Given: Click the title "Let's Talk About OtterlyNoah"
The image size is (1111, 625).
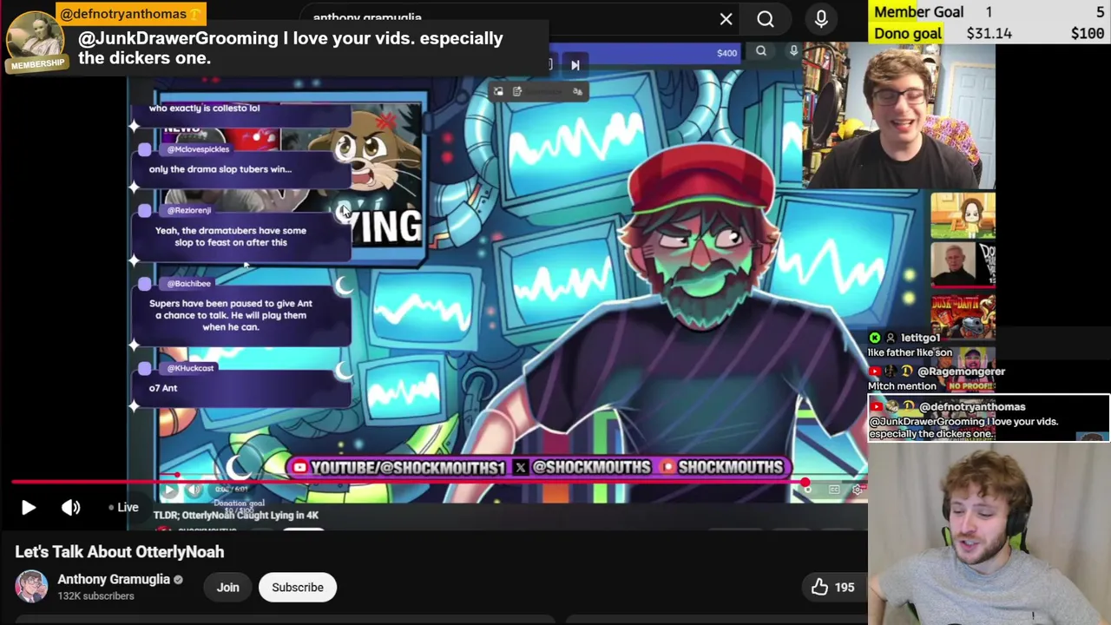Looking at the screenshot, I should tap(120, 552).
